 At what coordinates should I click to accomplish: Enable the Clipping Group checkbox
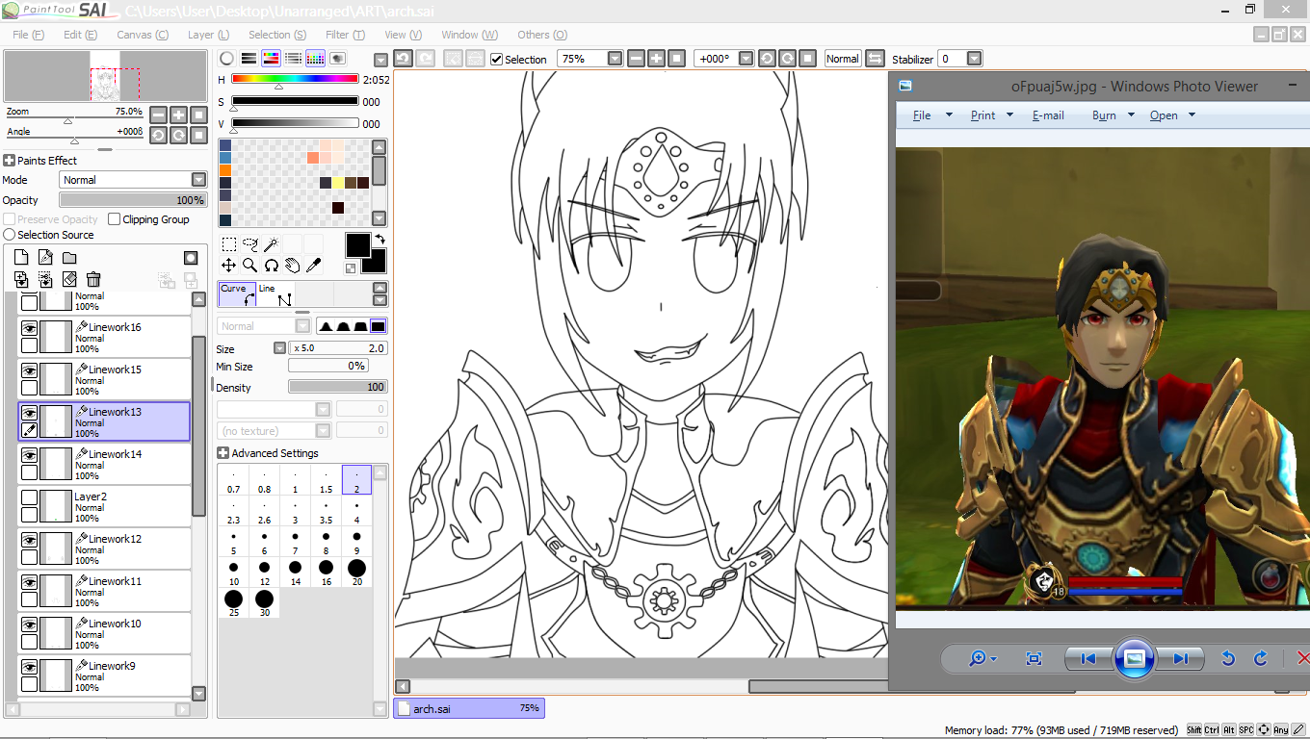pos(115,219)
